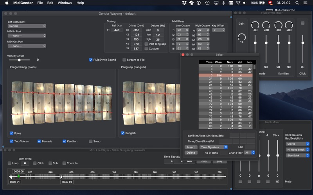Click the Click volume slider in FluidSynth Mixer
Viewport: 313px width, 195px height.
click(302, 49)
